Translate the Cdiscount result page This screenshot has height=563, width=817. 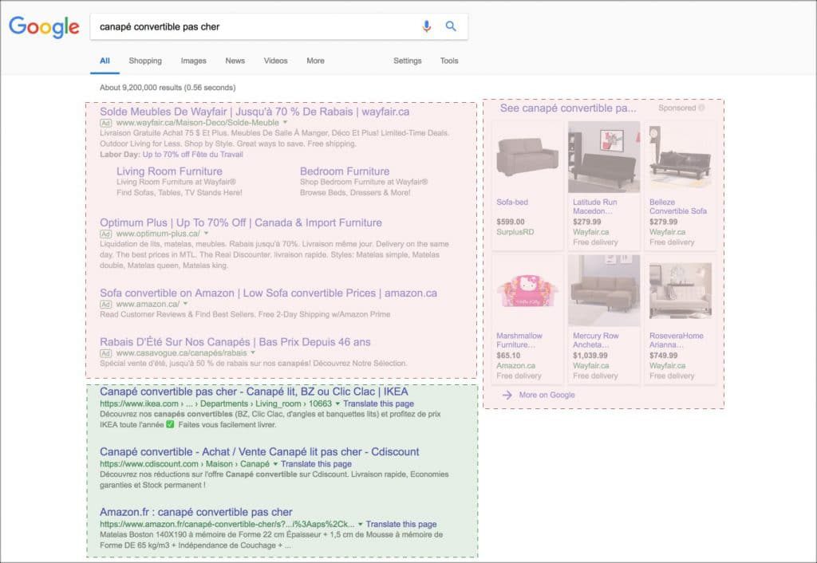[x=316, y=464]
